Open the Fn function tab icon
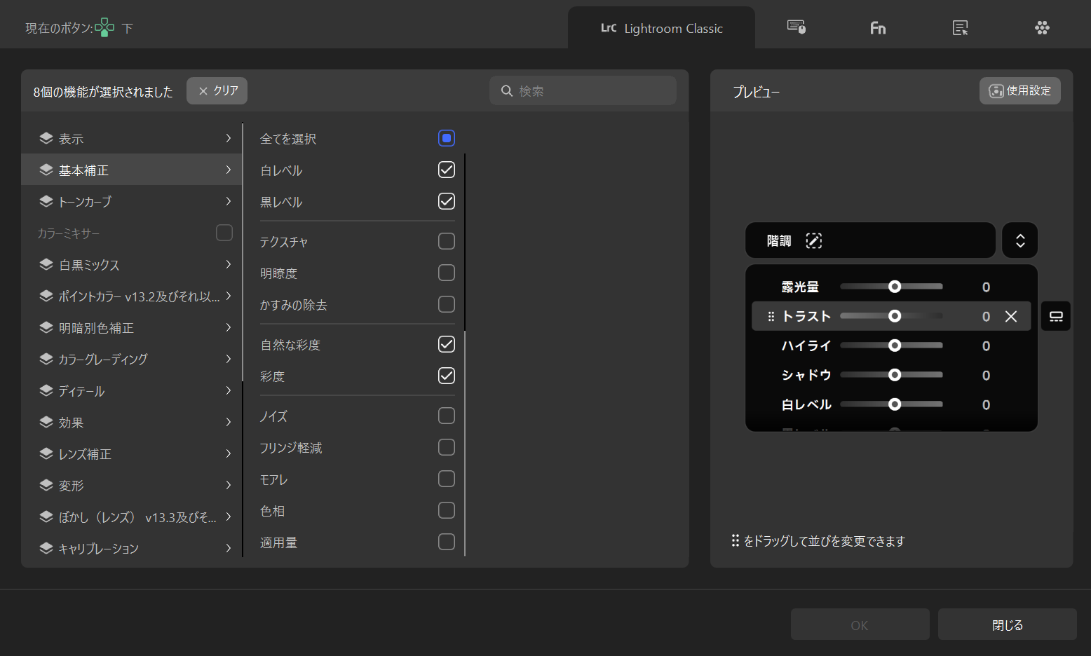The image size is (1091, 656). 878,28
